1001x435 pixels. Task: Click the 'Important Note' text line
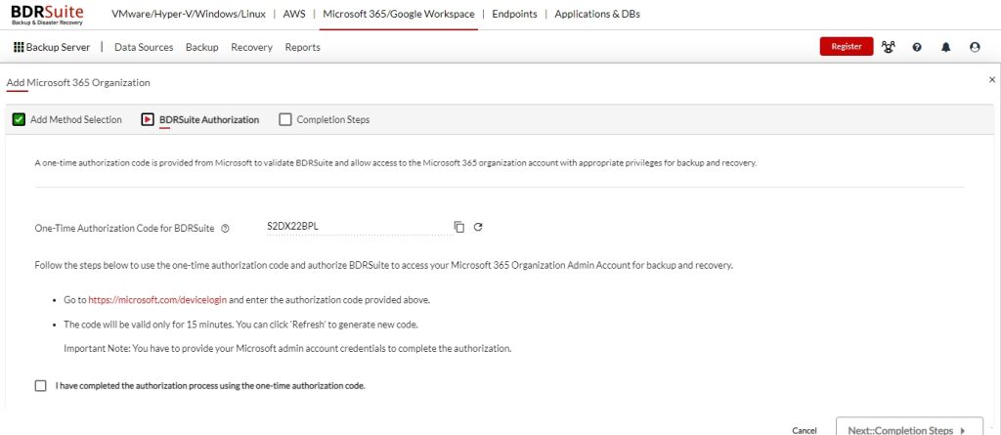[x=288, y=349]
